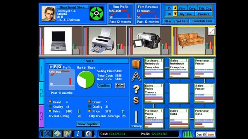The image size is (248, 139).
Task: Click the yellow up arrow beside 15
Action: coord(175,8)
